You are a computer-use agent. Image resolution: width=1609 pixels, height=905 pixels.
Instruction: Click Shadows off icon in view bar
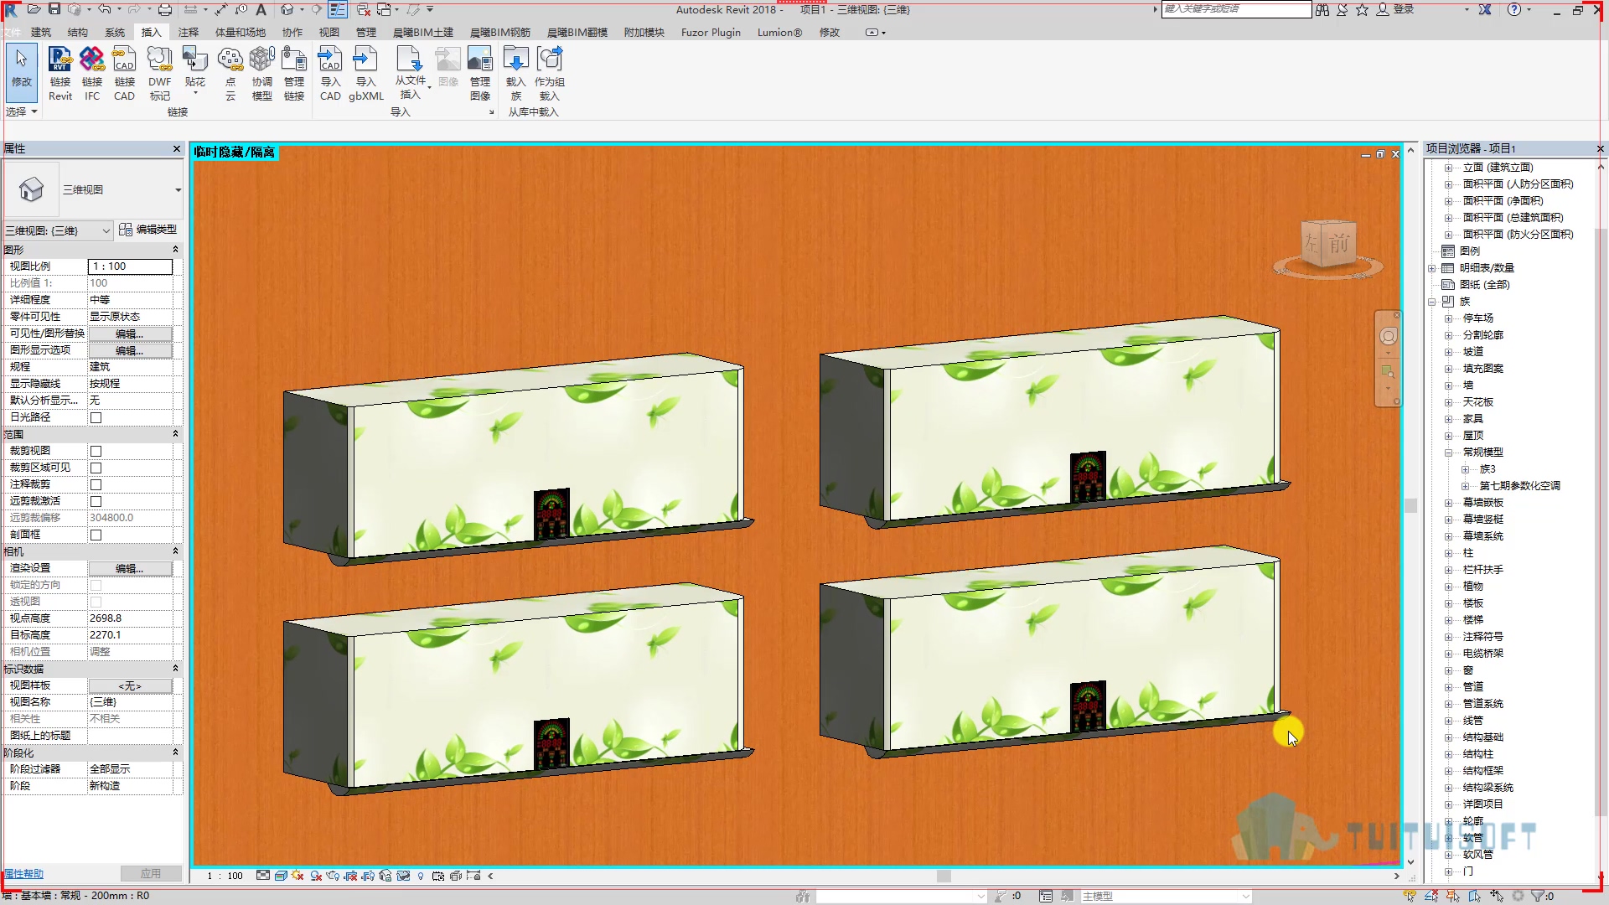[316, 876]
